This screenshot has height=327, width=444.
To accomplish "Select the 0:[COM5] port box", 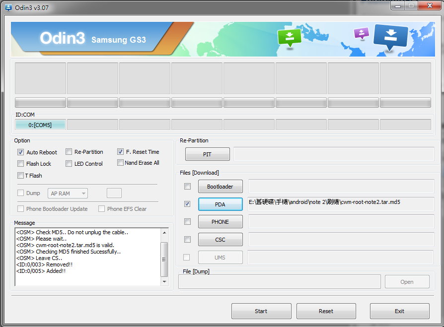I will [40, 125].
